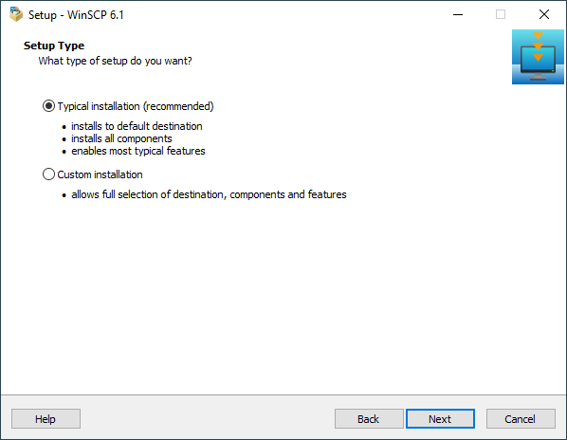Click 'allows full selection of destination' bullet text
This screenshot has height=440, width=567.
(x=150, y=194)
